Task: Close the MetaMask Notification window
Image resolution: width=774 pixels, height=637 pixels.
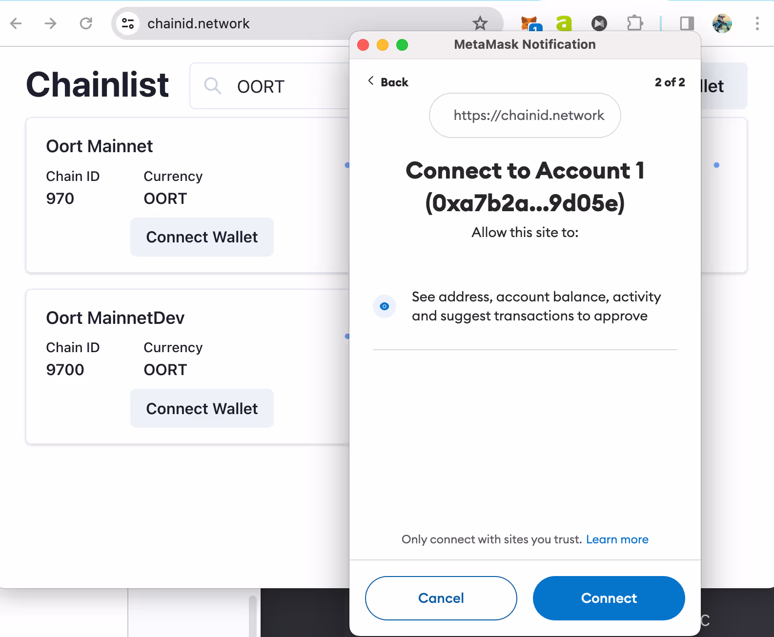Action: 363,45
